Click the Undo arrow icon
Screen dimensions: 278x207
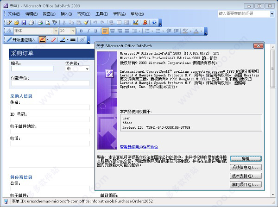pyautogui.click(x=95, y=23)
